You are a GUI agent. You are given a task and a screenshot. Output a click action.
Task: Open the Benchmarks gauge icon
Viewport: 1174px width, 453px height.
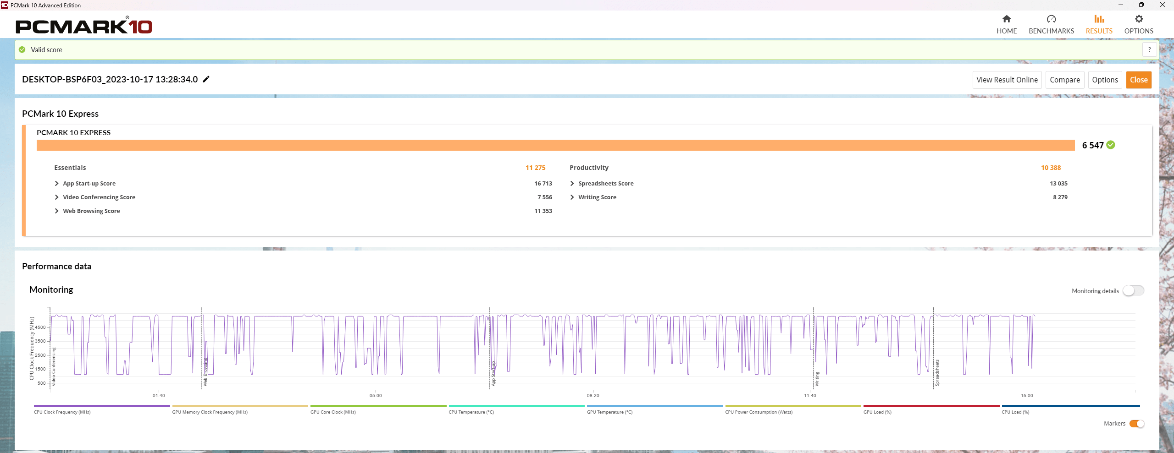(1051, 19)
